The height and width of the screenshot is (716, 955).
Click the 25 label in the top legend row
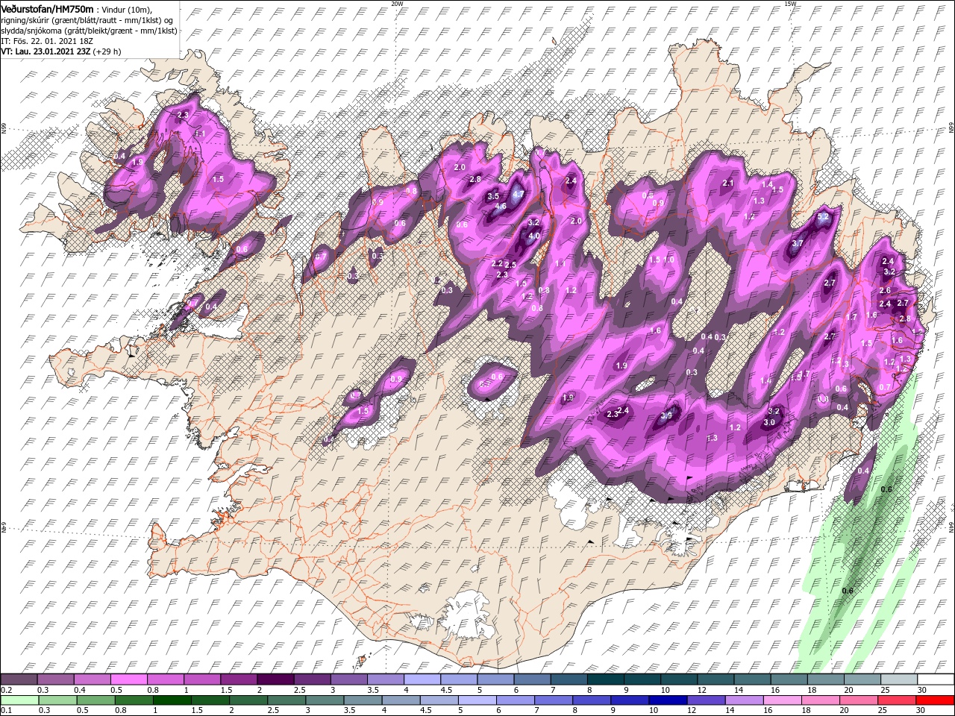885,690
